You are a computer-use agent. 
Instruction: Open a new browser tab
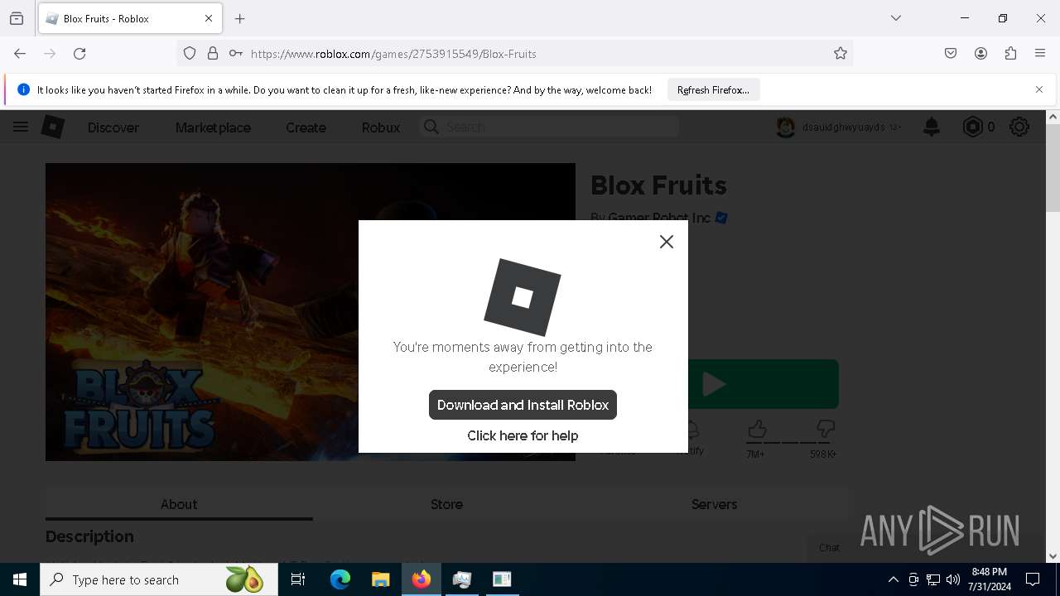(x=239, y=18)
